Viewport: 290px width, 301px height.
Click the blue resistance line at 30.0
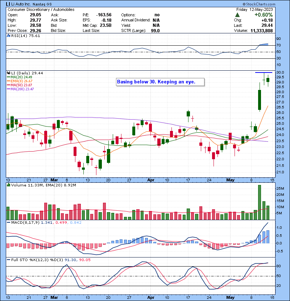[x=264, y=73]
